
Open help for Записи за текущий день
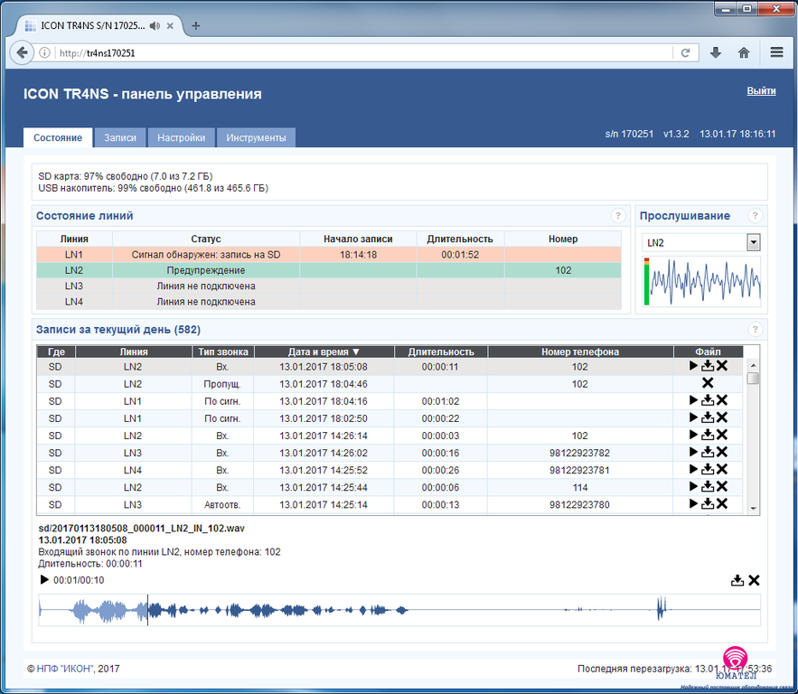755,329
